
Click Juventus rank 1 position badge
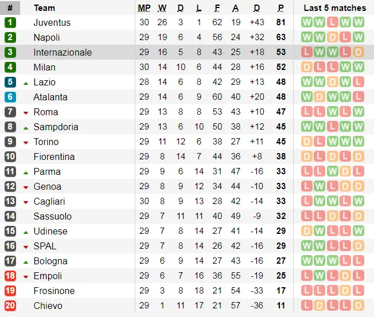click(10, 22)
